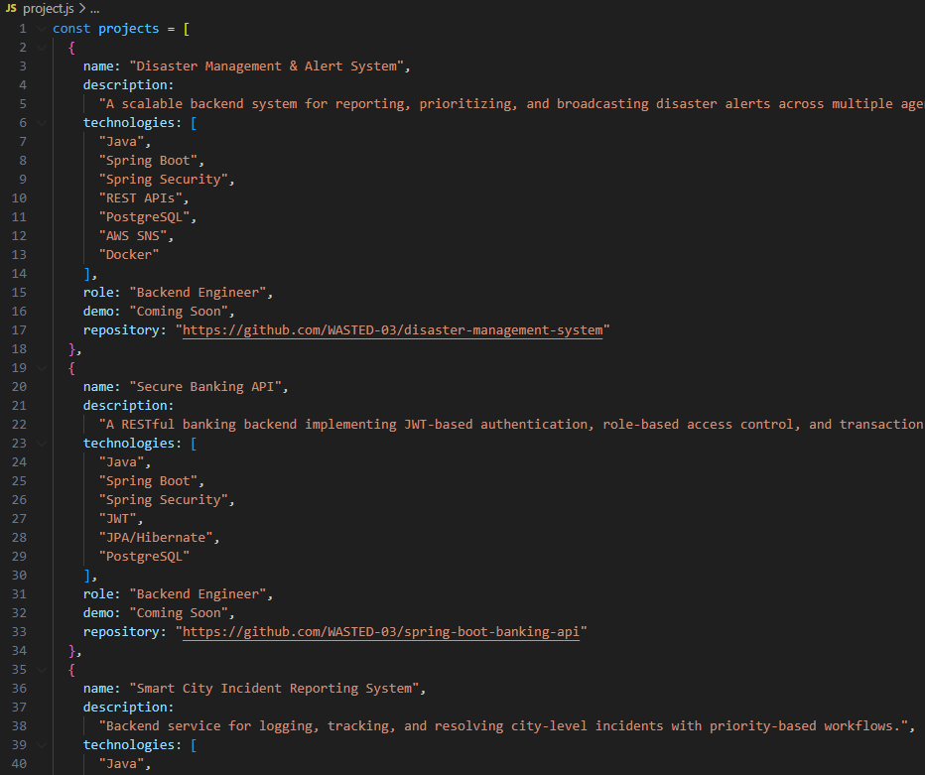Collapse the technologies array at line 23
This screenshot has height=775, width=925.
click(x=42, y=444)
